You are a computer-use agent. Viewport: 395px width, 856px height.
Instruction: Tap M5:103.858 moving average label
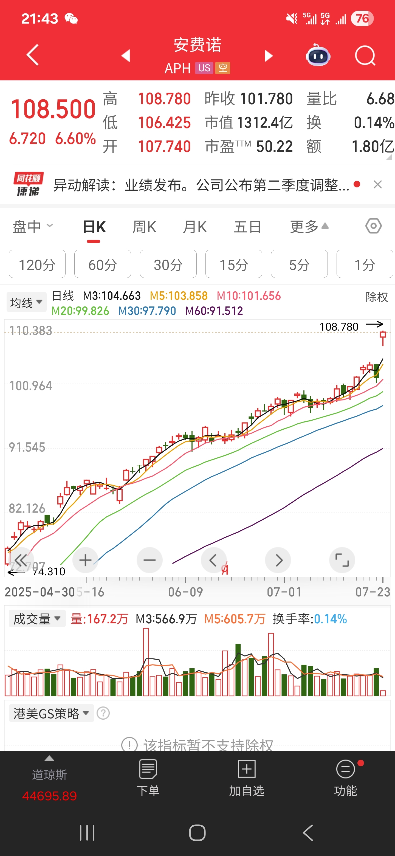coord(179,296)
